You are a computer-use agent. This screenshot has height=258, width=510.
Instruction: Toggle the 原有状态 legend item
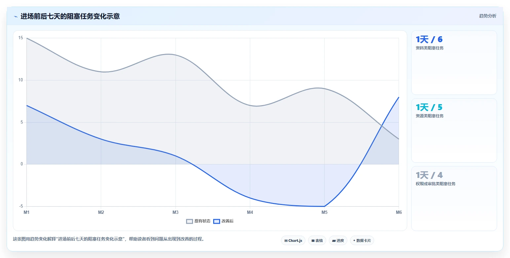click(x=198, y=221)
